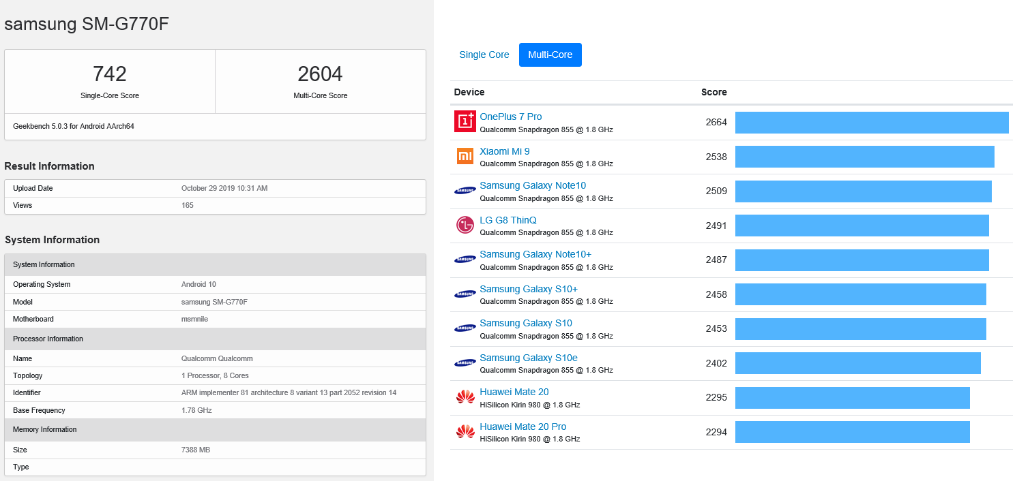Click HiSilicon Kirin 980 under Mate 20 Pro
Image resolution: width=1030 pixels, height=481 pixels.
(x=530, y=439)
